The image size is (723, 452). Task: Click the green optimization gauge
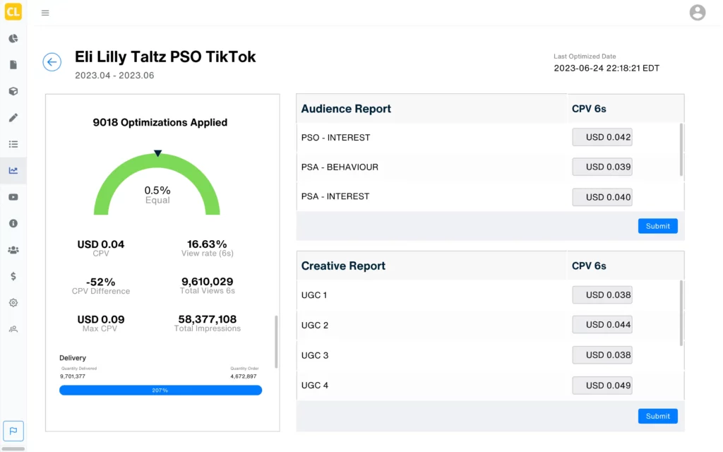click(x=157, y=184)
